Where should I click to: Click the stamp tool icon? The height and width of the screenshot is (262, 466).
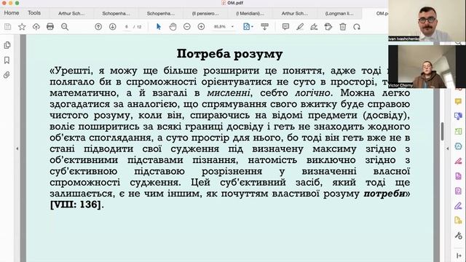[328, 27]
